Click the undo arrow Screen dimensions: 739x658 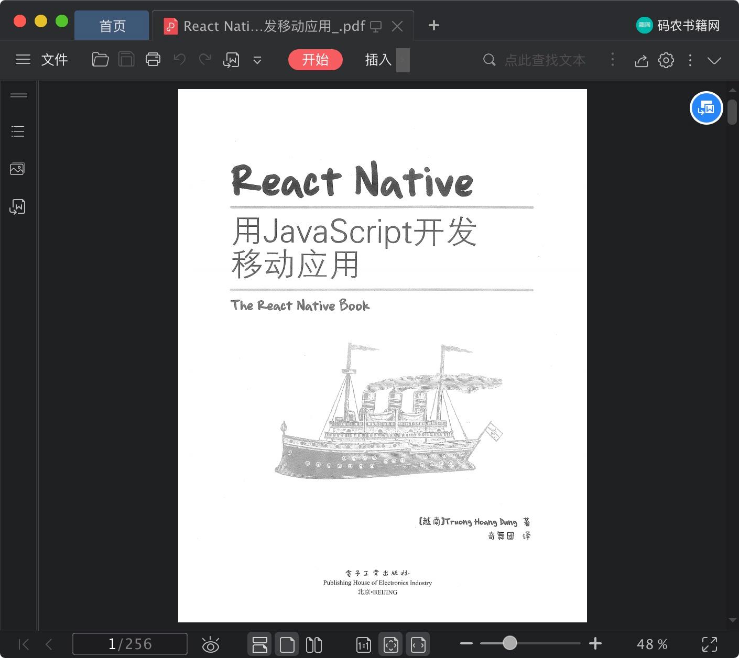(180, 60)
